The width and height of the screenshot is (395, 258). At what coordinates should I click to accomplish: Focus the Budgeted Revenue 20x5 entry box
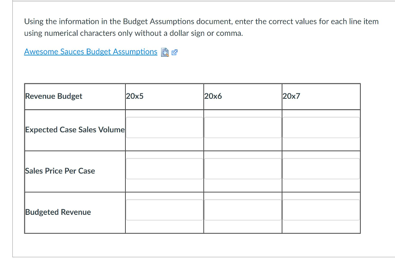tap(164, 209)
